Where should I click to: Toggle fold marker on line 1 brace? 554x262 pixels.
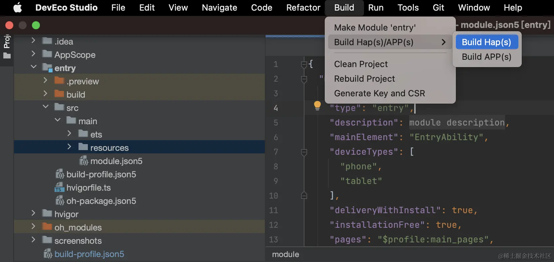304,64
